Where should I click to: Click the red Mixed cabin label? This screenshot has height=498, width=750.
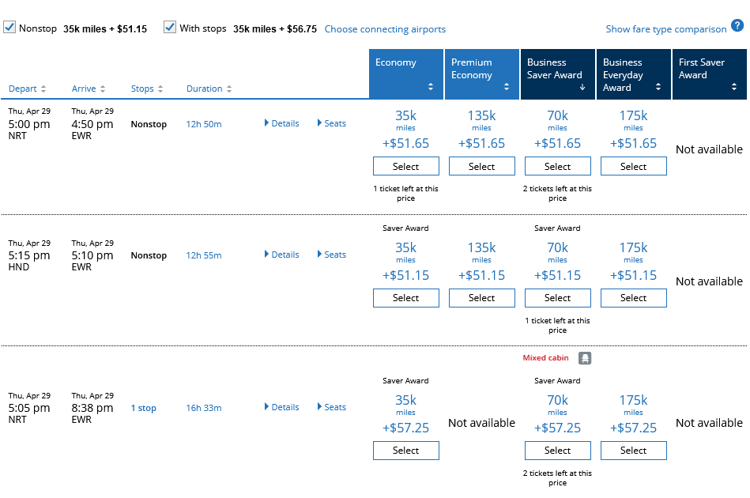[546, 358]
